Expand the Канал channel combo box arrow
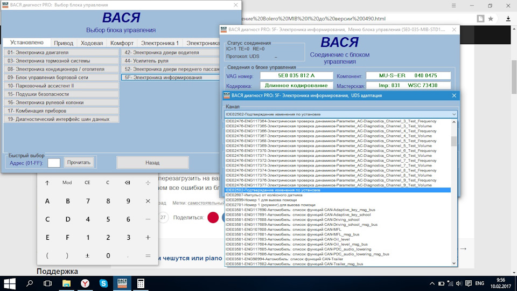 point(453,114)
